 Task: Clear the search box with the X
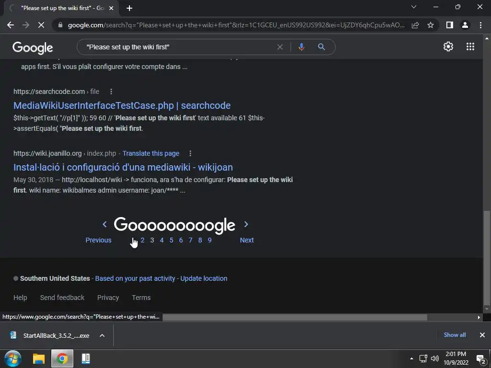(280, 47)
